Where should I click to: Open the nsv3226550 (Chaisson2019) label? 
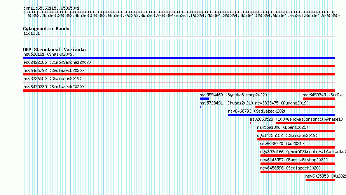pyautogui.click(x=52, y=79)
